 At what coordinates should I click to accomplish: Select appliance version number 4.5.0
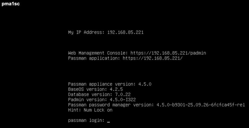(x=145, y=84)
